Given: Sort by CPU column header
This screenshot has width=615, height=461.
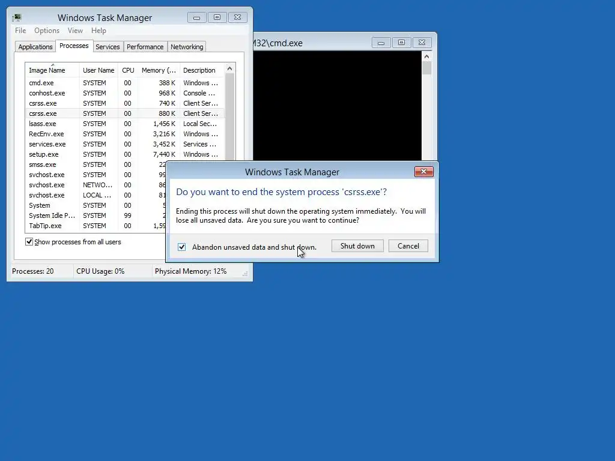Looking at the screenshot, I should pos(128,70).
